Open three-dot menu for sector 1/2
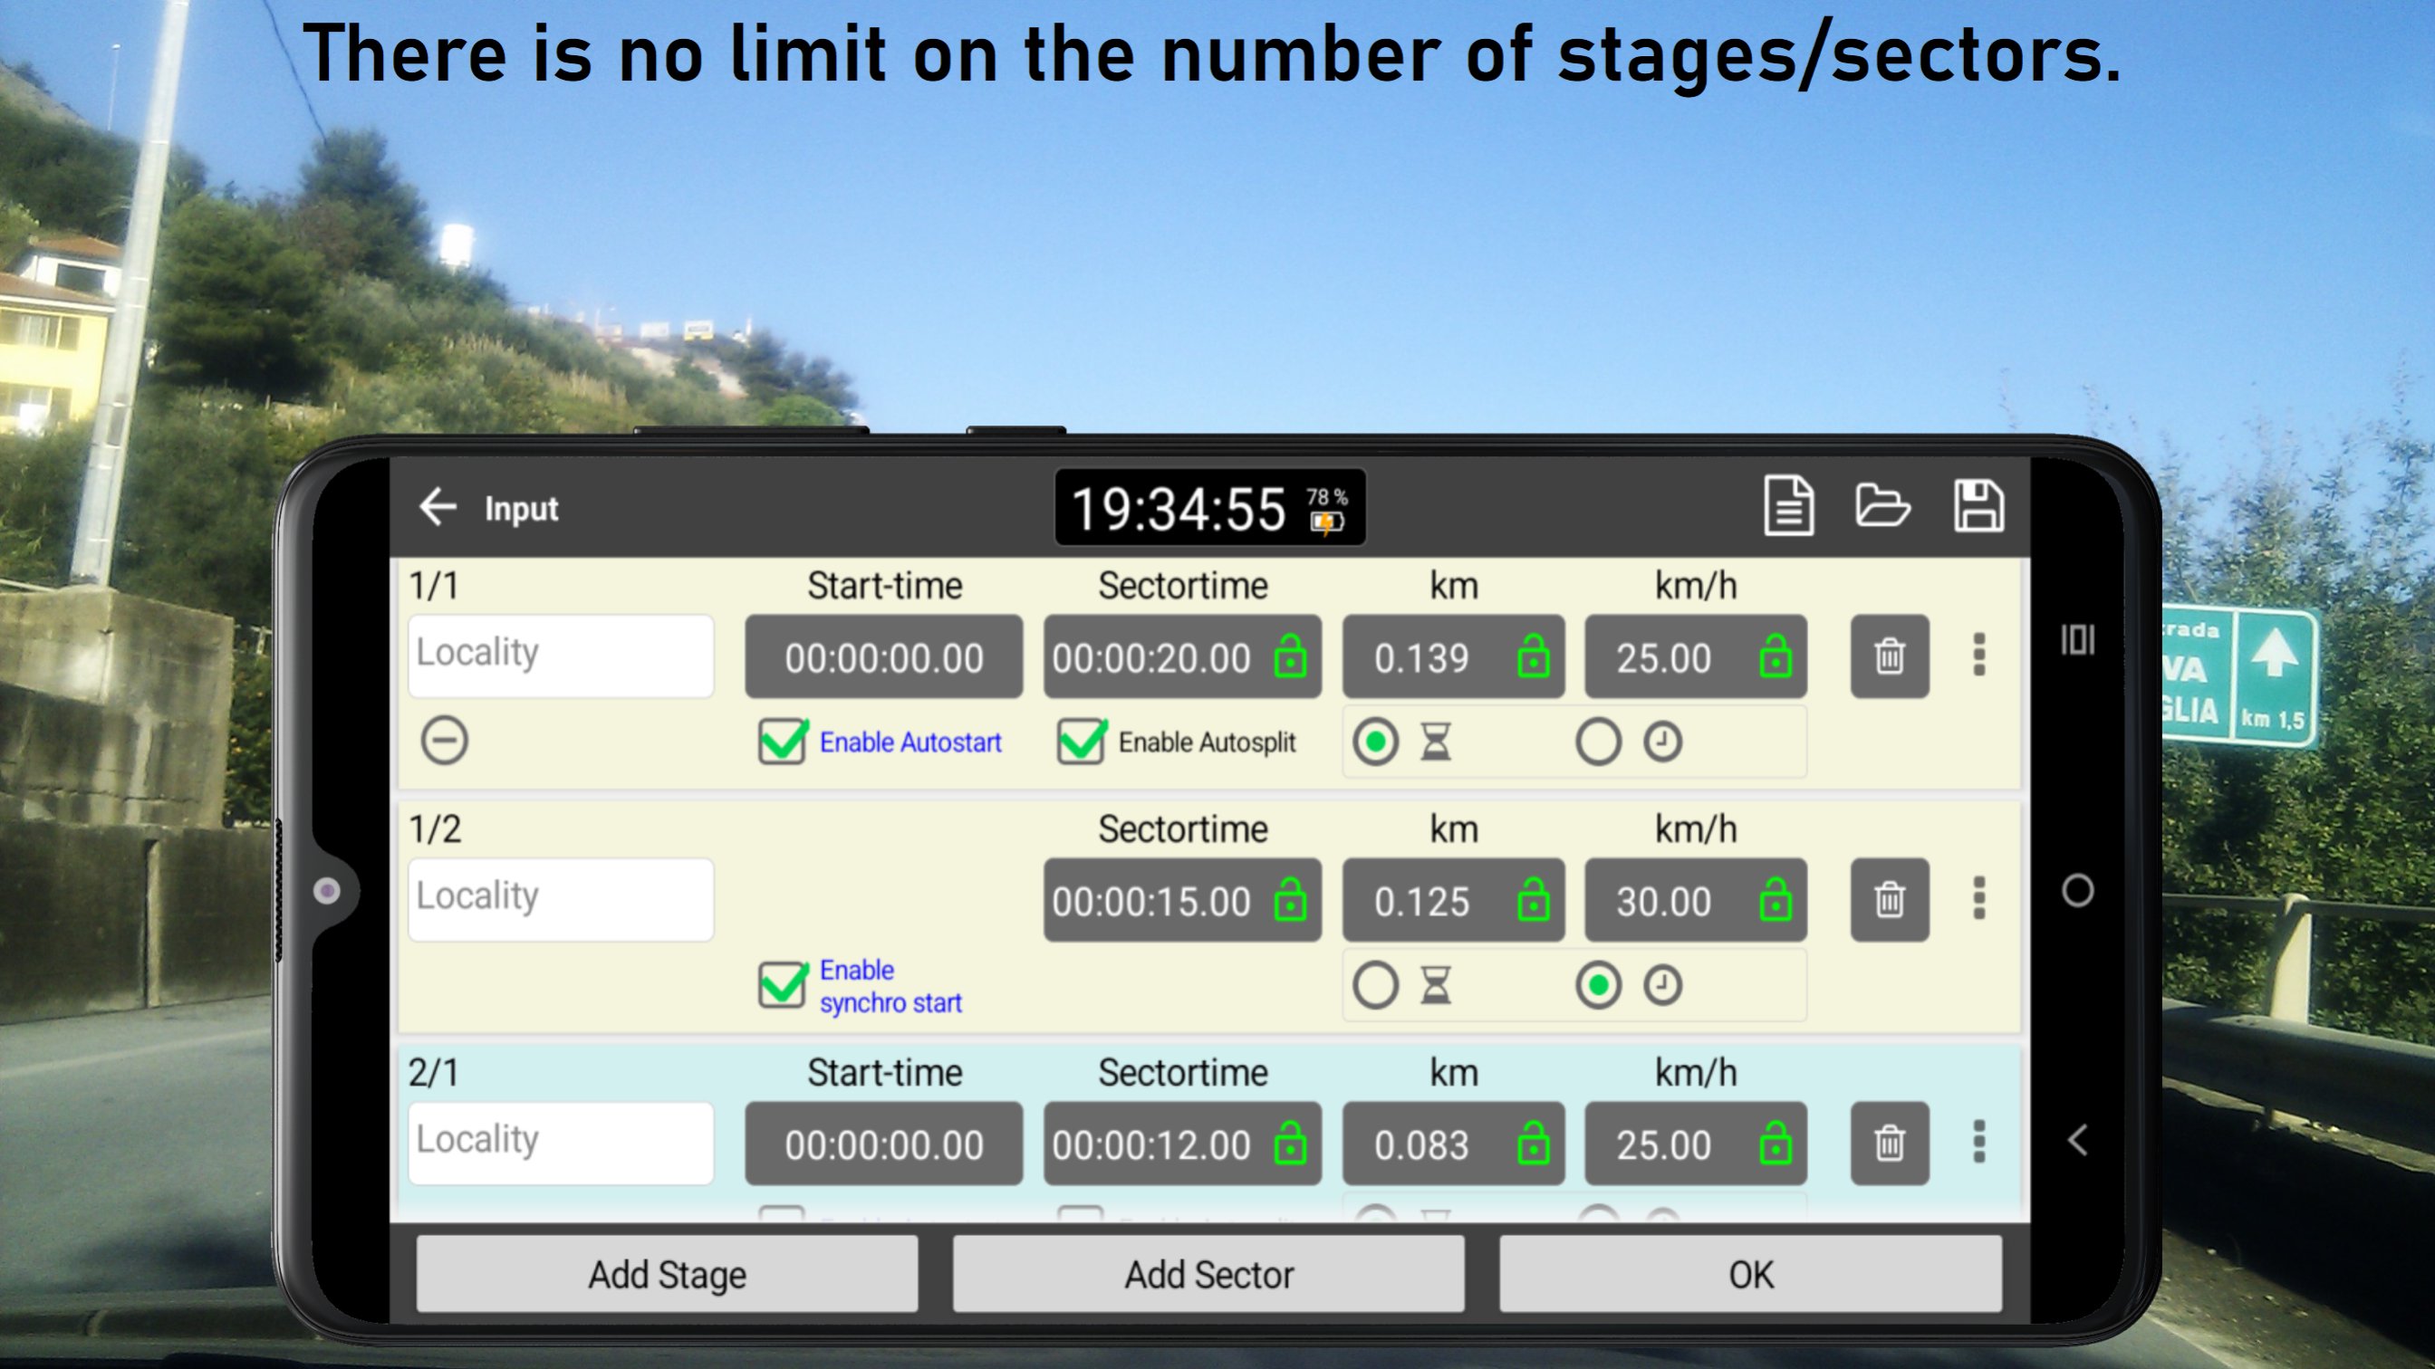The height and width of the screenshot is (1369, 2435). click(x=1979, y=898)
